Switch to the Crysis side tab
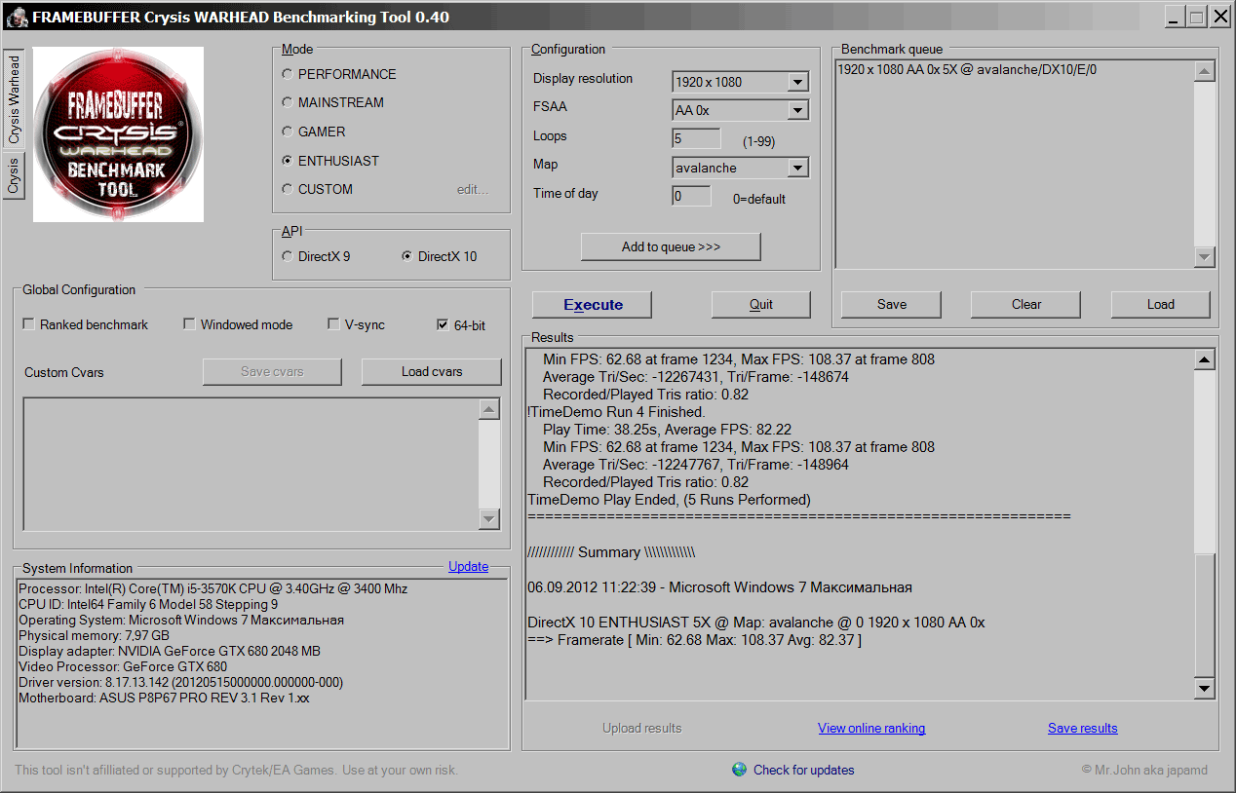 (x=14, y=177)
